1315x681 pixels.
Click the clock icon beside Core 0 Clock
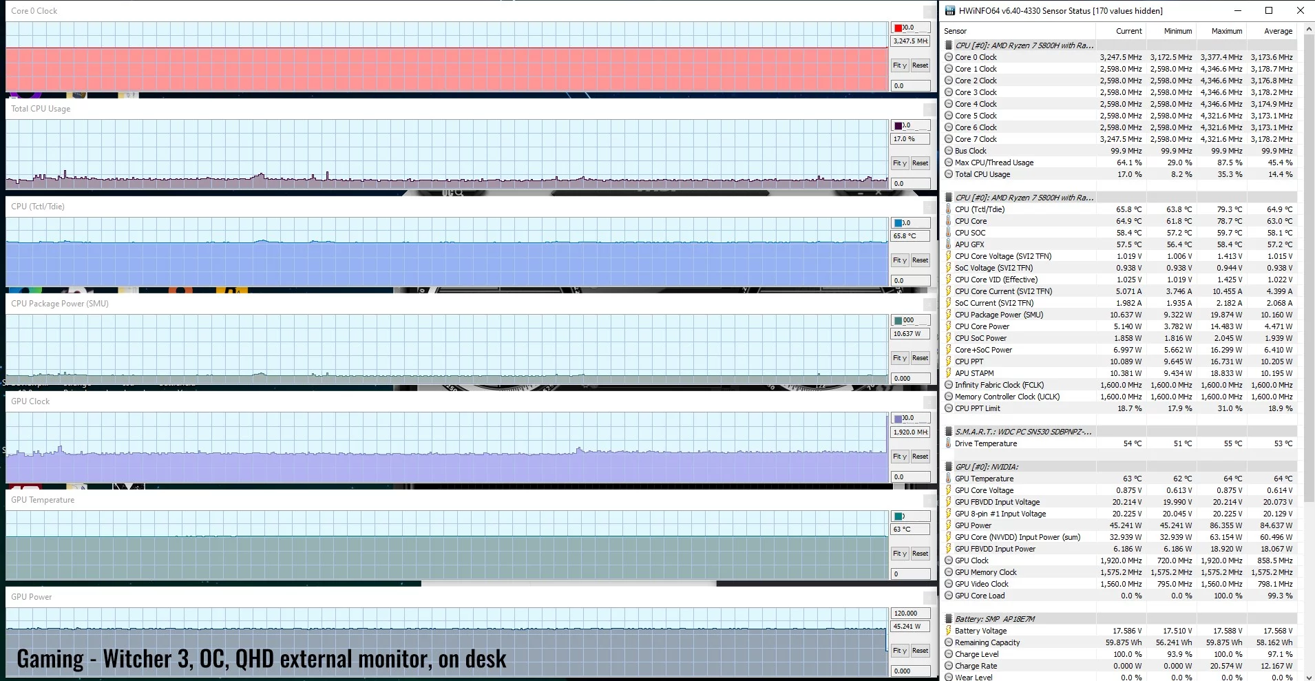949,57
